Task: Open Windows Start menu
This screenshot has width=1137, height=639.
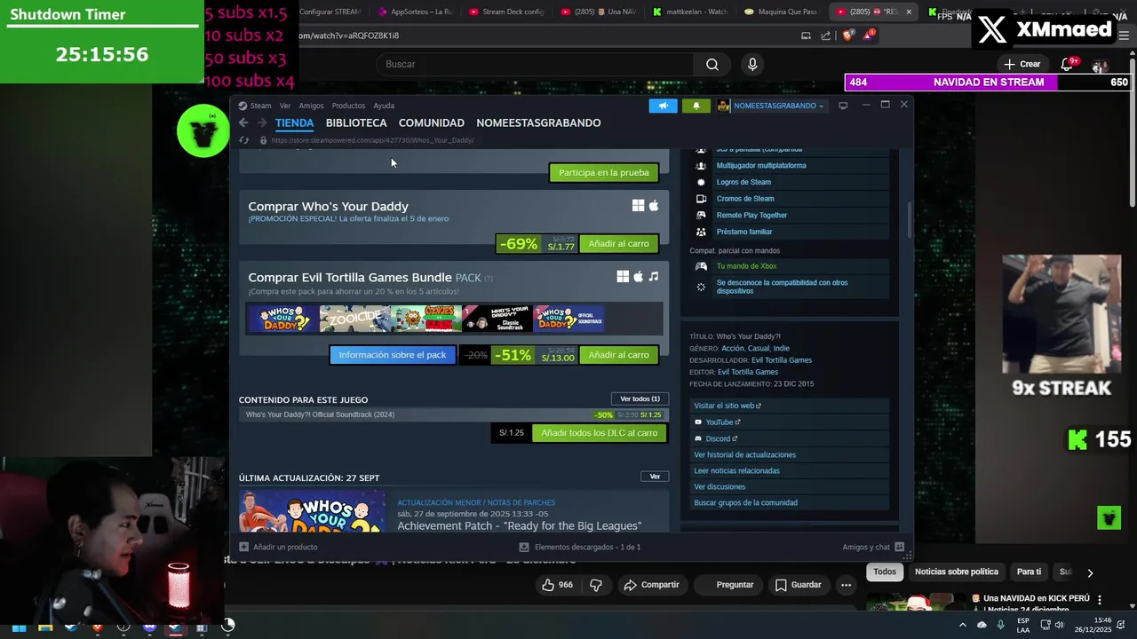Action: [19, 627]
